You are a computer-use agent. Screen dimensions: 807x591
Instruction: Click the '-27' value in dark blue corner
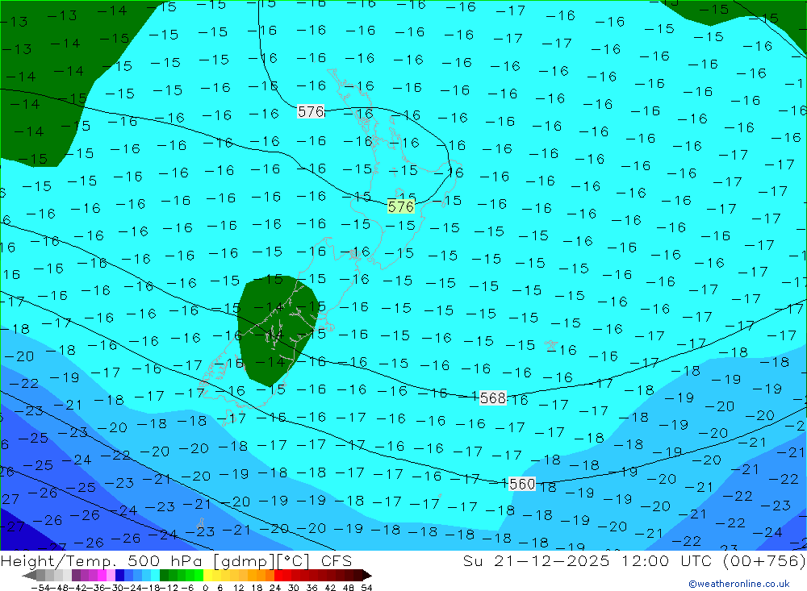[13, 526]
